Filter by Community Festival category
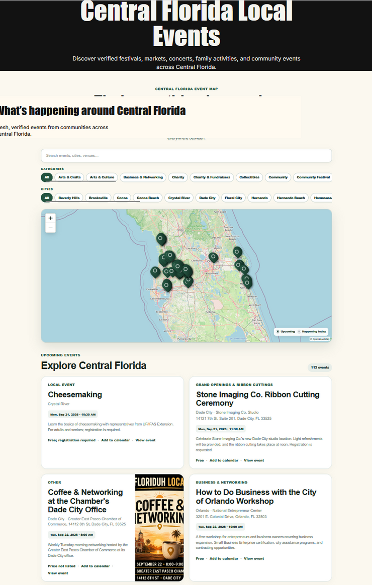Image resolution: width=372 pixels, height=585 pixels. click(313, 177)
